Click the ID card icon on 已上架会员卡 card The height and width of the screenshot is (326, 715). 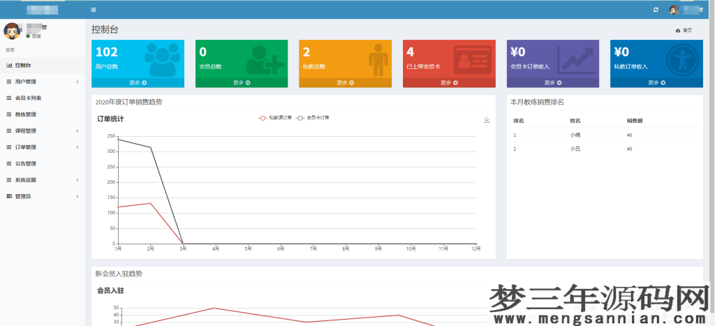coord(473,60)
